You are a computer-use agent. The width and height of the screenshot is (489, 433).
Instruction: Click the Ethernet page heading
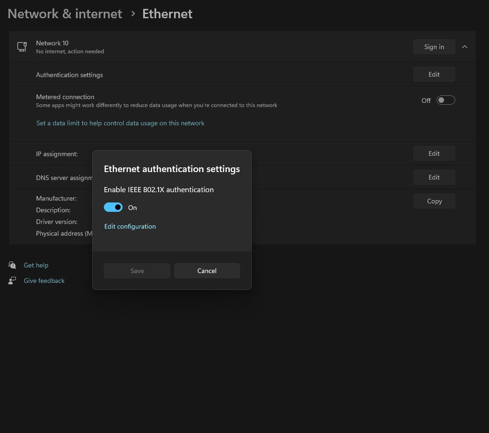[x=167, y=14]
